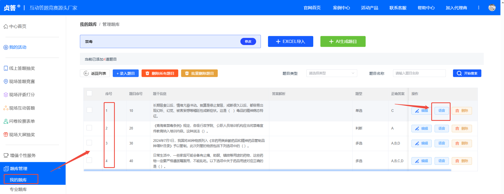The height and width of the screenshot is (194, 504).
Task: Click 语音 for question row 1
Action: [x=442, y=111]
